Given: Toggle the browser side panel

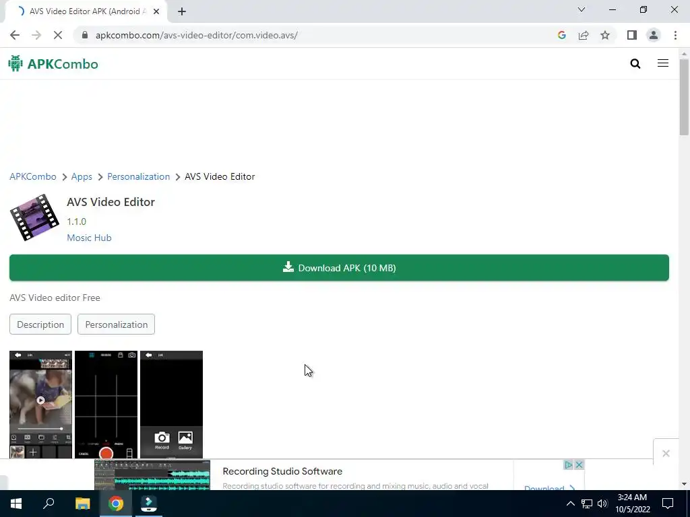Looking at the screenshot, I should pyautogui.click(x=632, y=35).
